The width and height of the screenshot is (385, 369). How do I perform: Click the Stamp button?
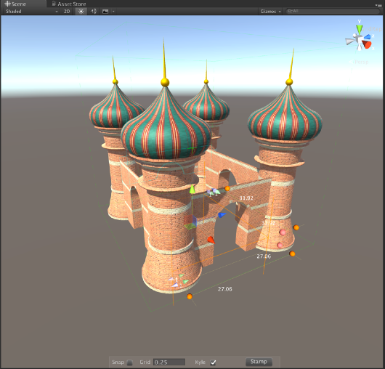point(259,362)
